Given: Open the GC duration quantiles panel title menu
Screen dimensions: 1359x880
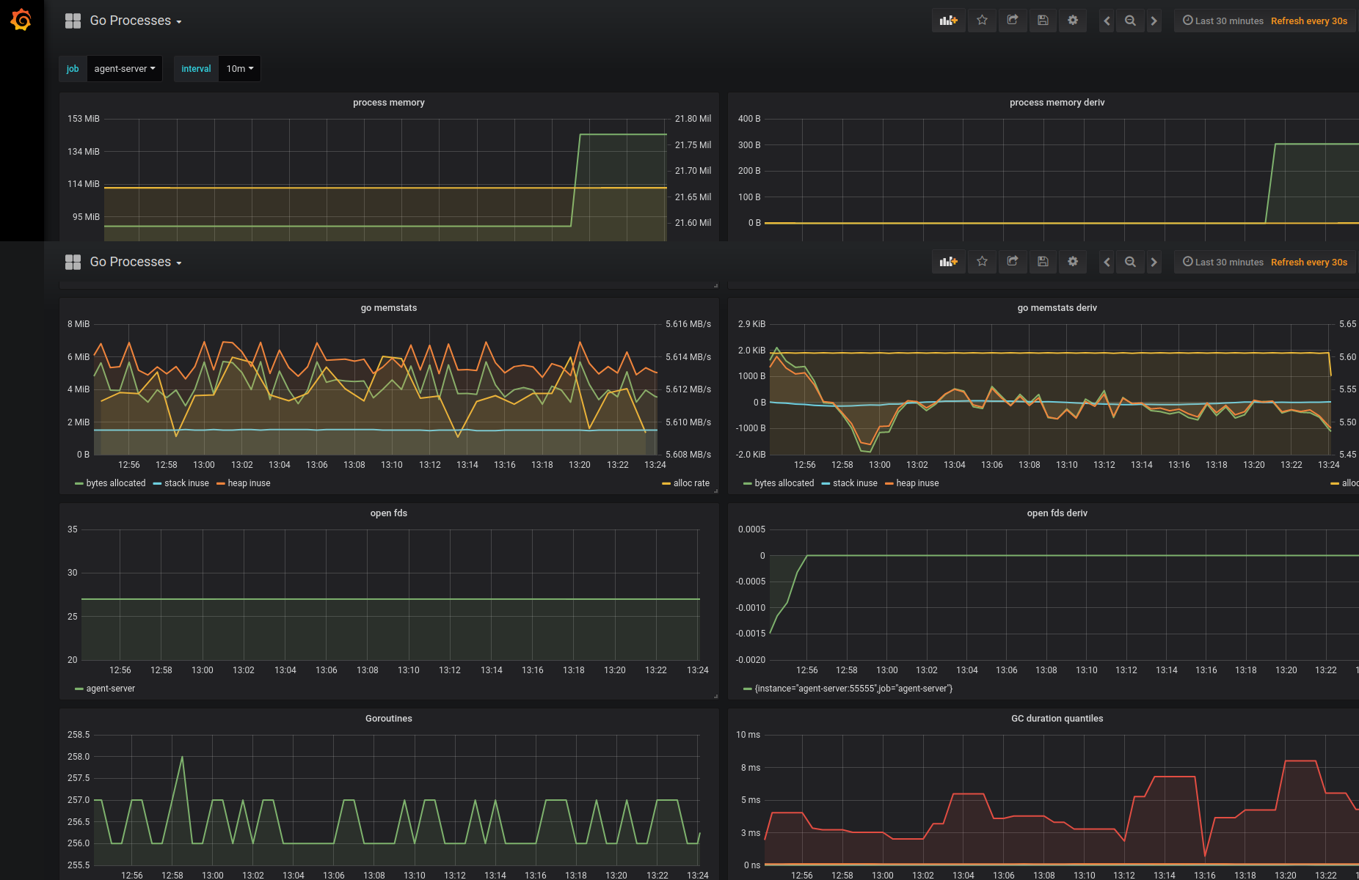Looking at the screenshot, I should [1057, 719].
